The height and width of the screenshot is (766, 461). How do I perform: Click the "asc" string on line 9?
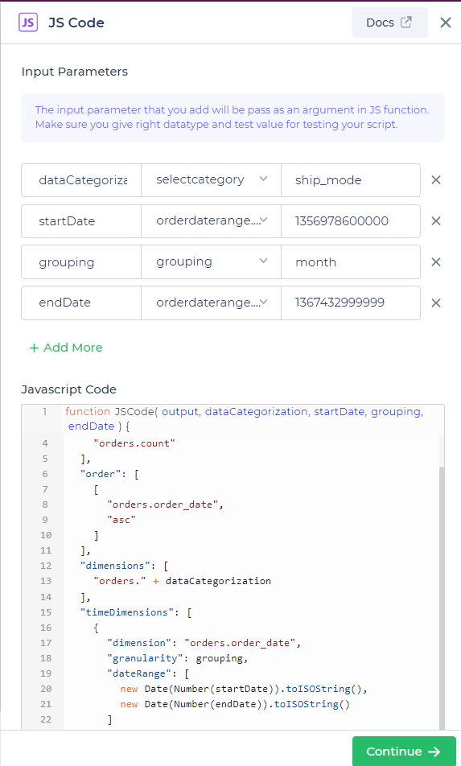click(x=121, y=520)
